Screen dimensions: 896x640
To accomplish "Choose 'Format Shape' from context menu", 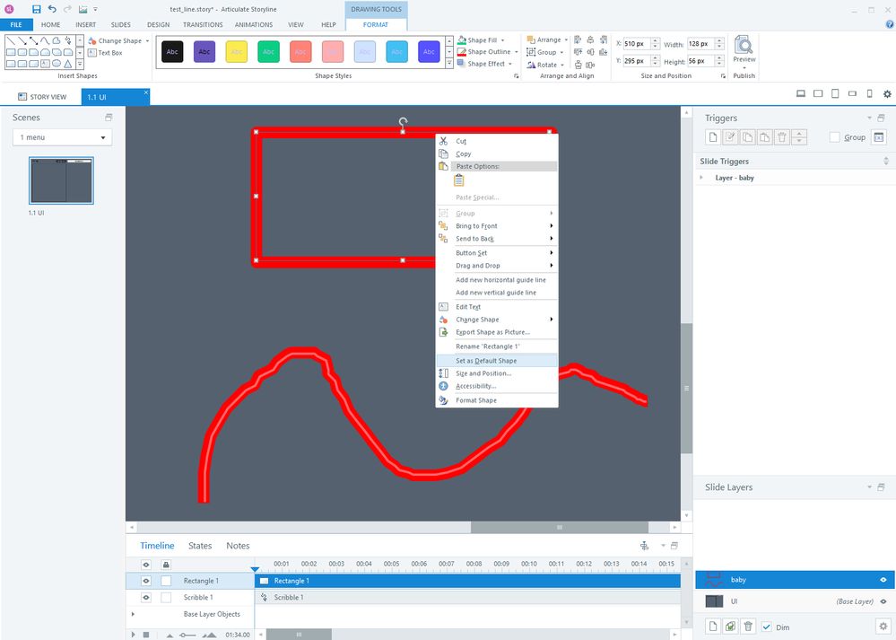I will point(496,399).
